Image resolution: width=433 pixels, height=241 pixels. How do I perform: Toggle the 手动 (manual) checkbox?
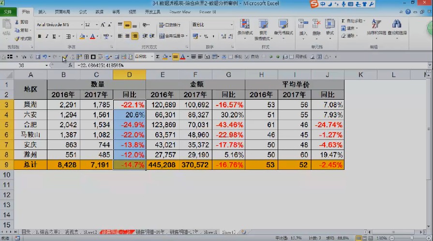[231, 57]
